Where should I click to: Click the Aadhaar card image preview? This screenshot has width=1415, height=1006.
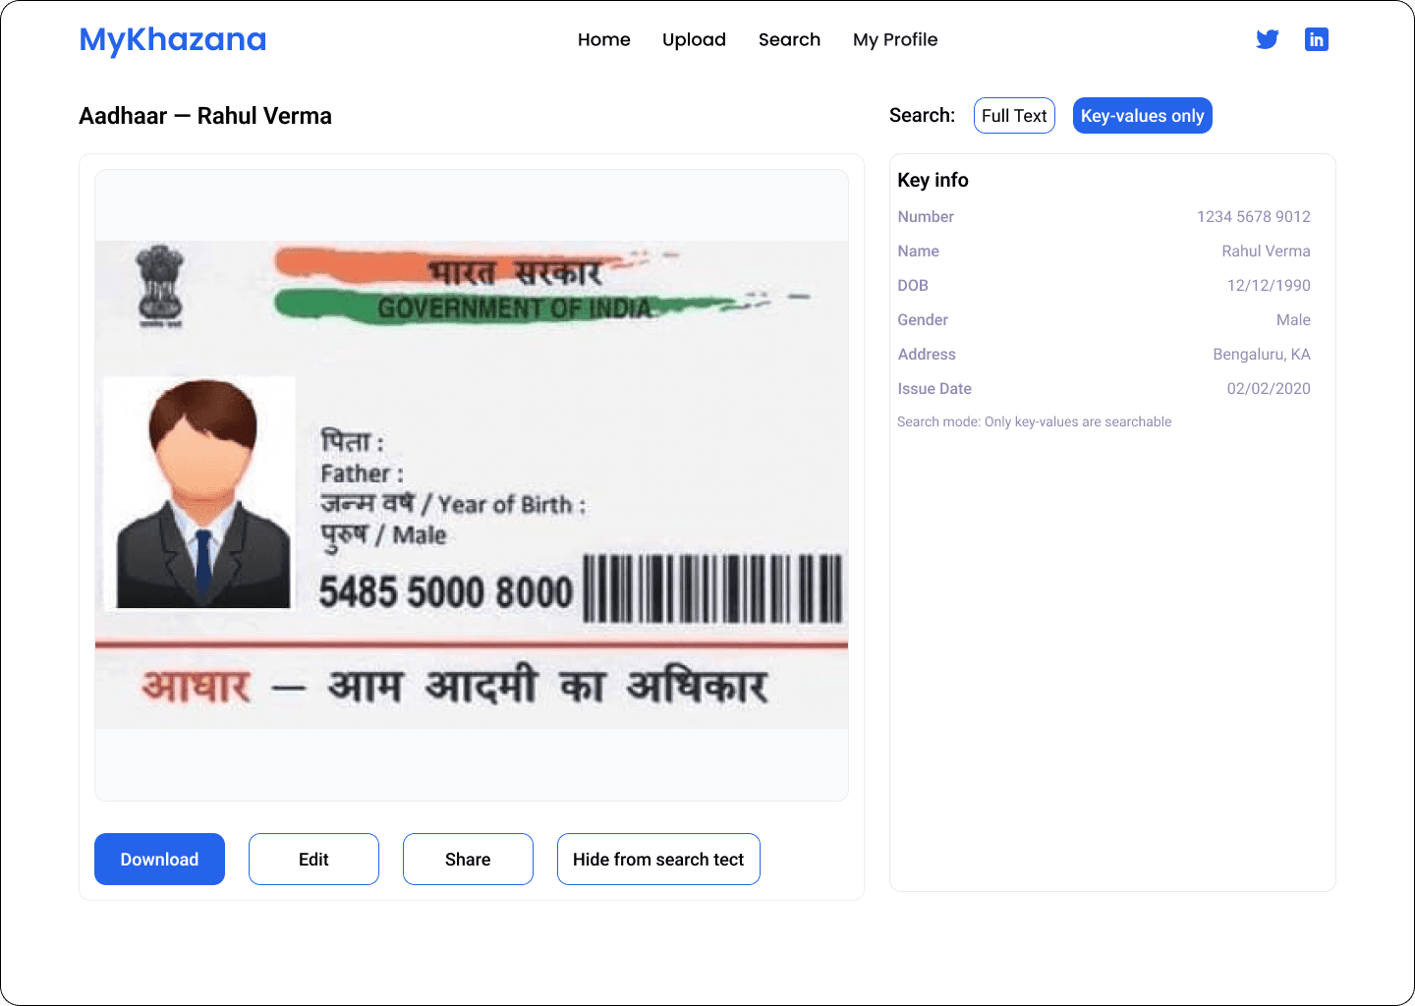472,485
